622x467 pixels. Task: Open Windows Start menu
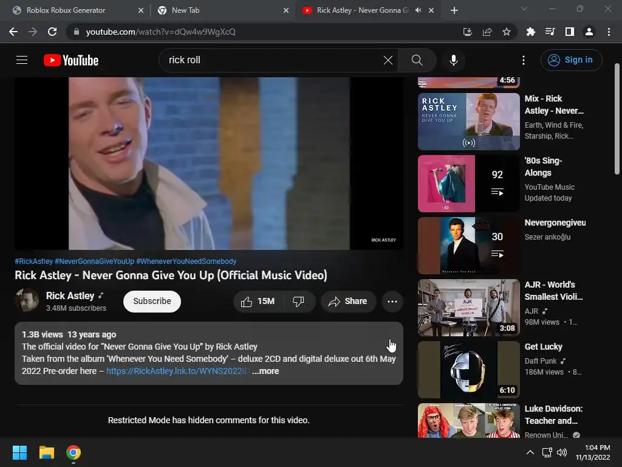19,452
